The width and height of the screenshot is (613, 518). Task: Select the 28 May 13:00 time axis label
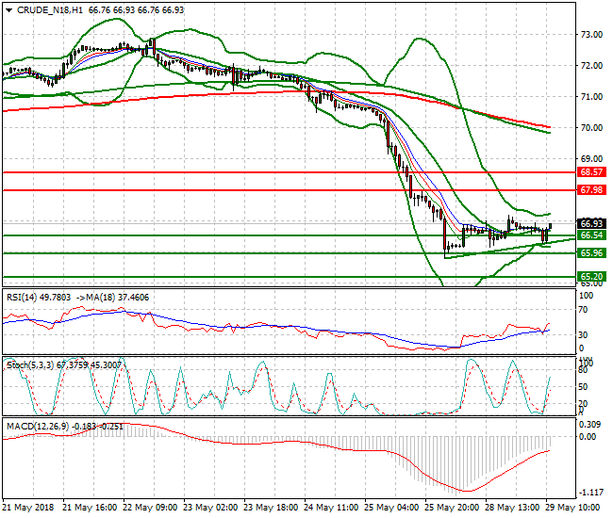(512, 508)
